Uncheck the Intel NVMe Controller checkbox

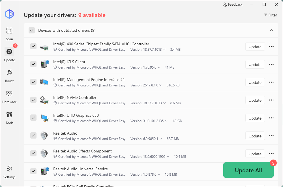[33, 100]
